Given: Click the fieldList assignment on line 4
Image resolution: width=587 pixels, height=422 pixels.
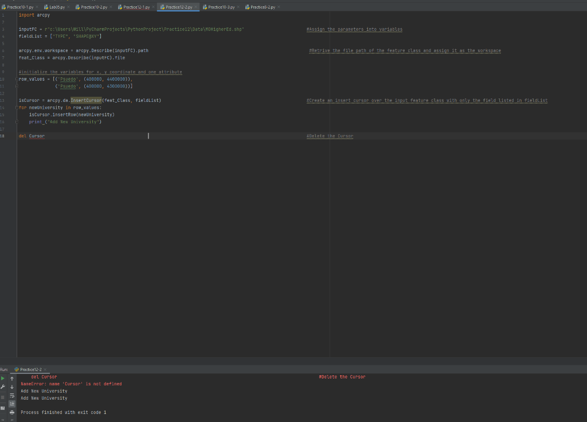Looking at the screenshot, I should 60,36.
